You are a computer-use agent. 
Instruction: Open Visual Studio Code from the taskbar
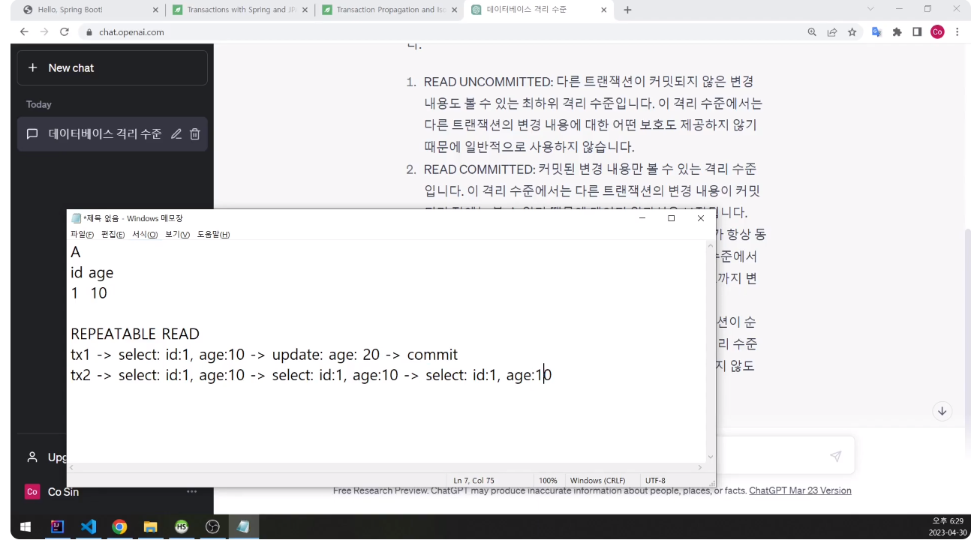(x=88, y=526)
